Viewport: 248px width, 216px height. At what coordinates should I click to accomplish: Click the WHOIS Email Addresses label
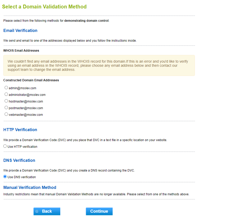click(21, 50)
